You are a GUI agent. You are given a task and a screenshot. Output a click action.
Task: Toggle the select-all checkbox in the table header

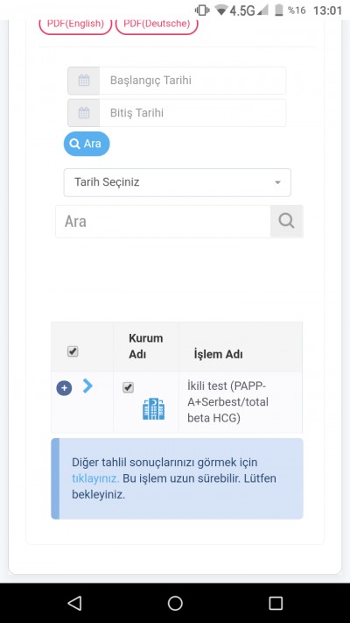click(x=73, y=351)
